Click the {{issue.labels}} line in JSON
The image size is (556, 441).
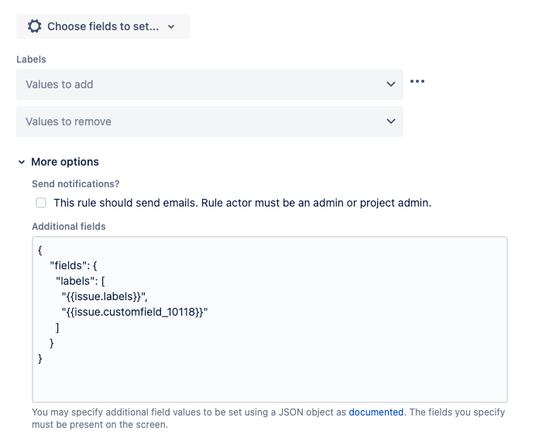coord(105,296)
